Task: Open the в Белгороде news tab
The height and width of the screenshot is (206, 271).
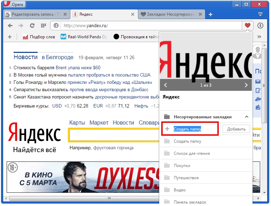Action: tap(57, 57)
